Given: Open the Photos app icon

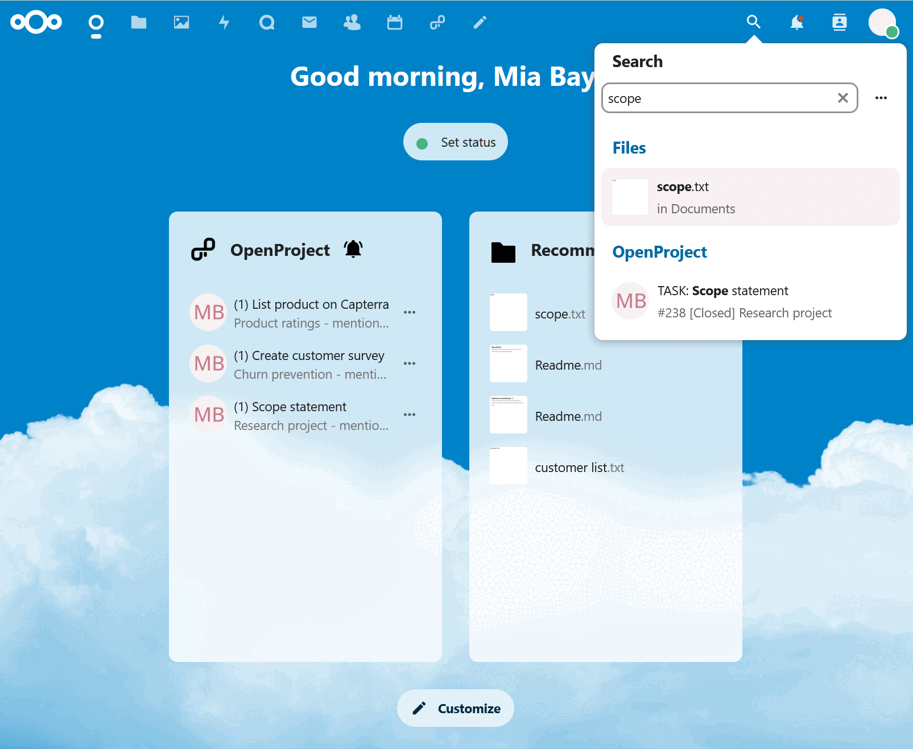Looking at the screenshot, I should (x=181, y=22).
